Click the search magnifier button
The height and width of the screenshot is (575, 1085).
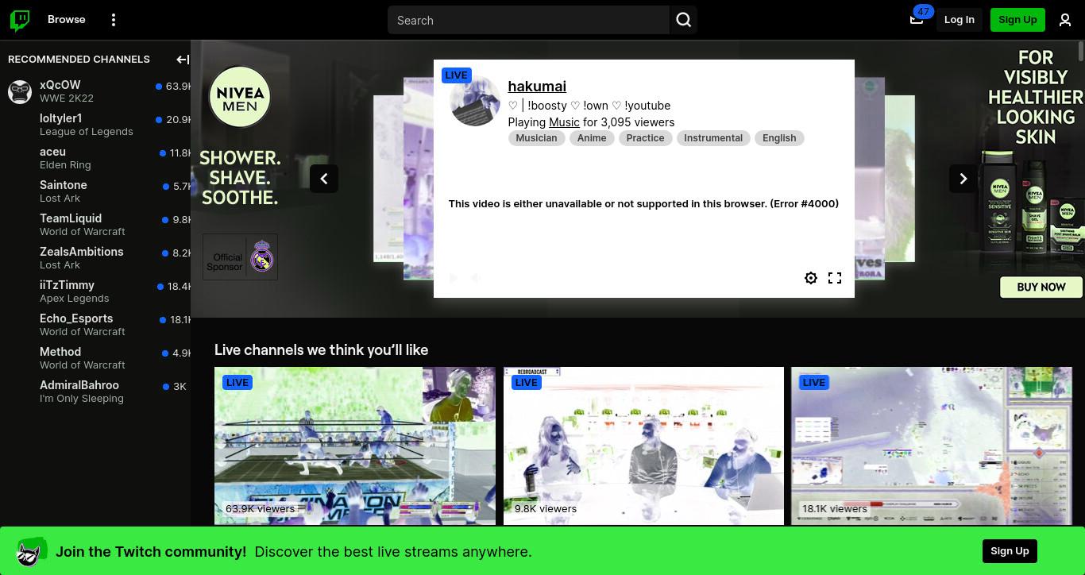(x=684, y=20)
